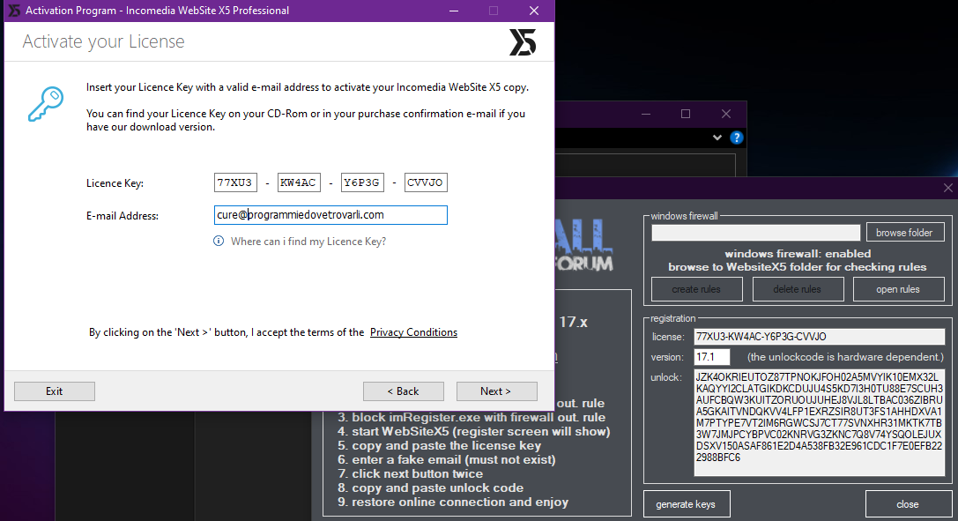Click inside the unlock code text box
The height and width of the screenshot is (521, 958).
820,422
